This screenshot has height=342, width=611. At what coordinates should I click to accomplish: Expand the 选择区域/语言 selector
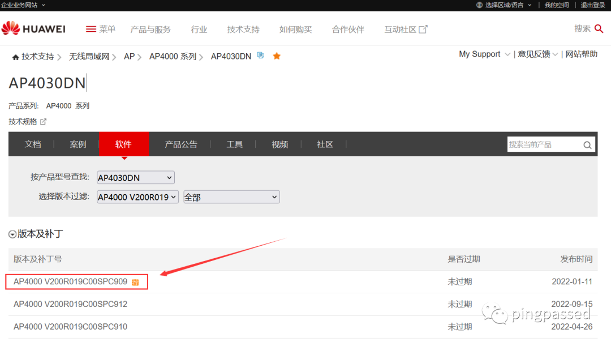[504, 5]
